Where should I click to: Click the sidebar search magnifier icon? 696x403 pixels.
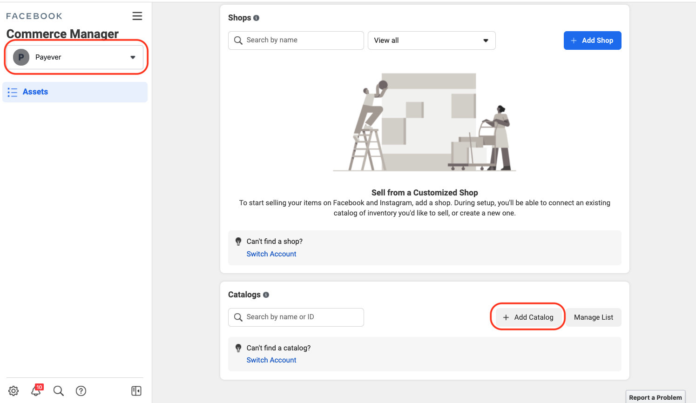[x=59, y=391]
